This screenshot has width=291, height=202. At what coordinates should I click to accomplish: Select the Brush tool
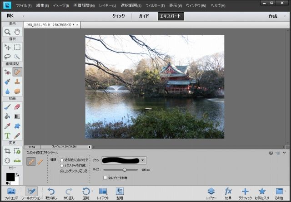click(x=7, y=106)
